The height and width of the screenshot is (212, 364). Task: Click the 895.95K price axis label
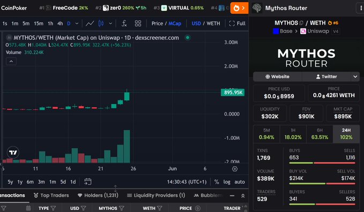coord(233,92)
